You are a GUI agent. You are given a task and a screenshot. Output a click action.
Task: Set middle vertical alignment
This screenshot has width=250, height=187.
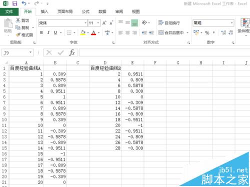(x=127, y=22)
